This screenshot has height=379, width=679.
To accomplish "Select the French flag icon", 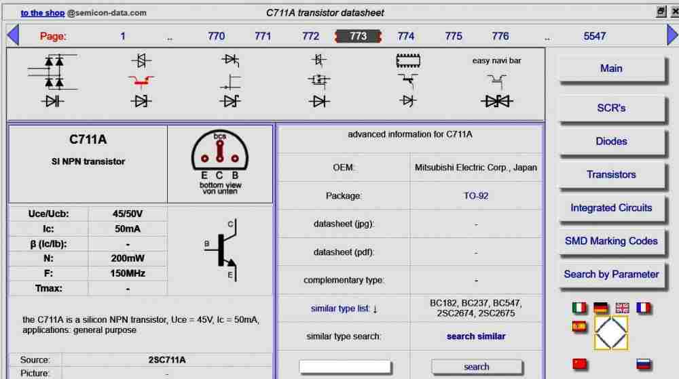I will click(x=643, y=308).
